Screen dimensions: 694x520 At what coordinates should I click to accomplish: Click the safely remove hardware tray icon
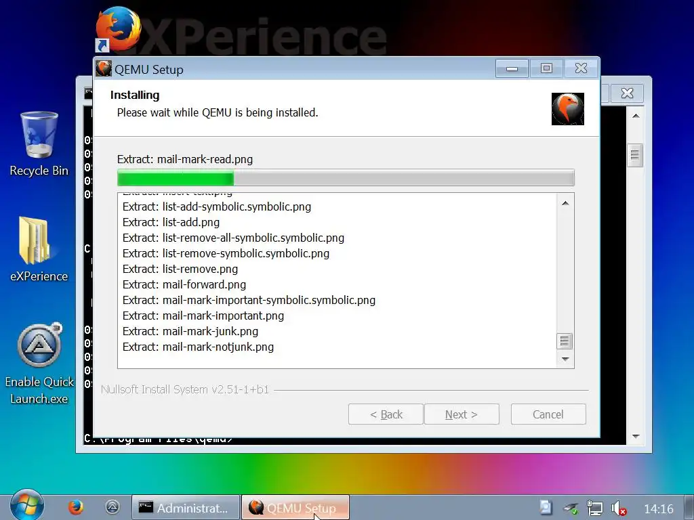coord(571,508)
